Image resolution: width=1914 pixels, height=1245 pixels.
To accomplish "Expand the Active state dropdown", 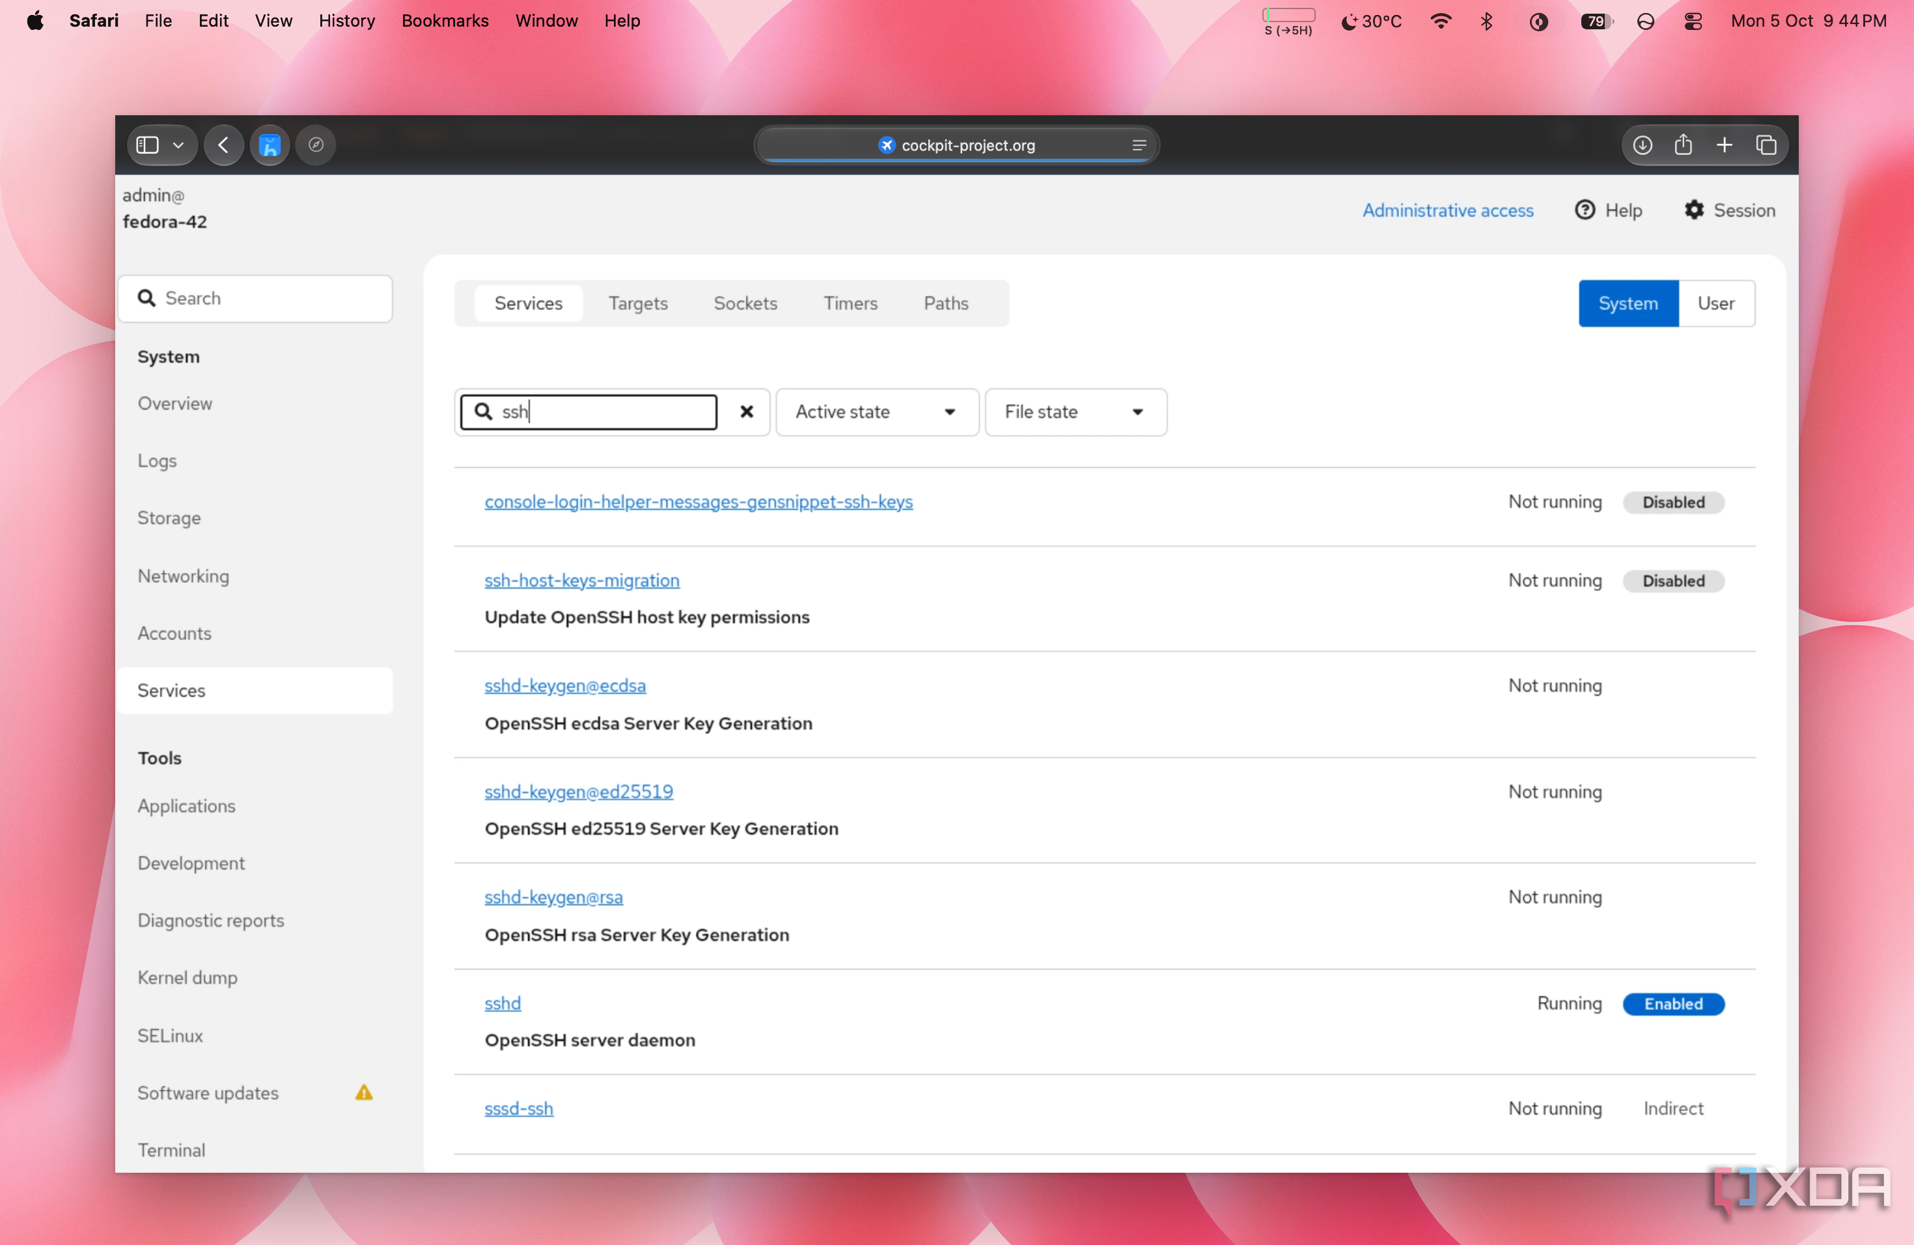I will click(876, 412).
